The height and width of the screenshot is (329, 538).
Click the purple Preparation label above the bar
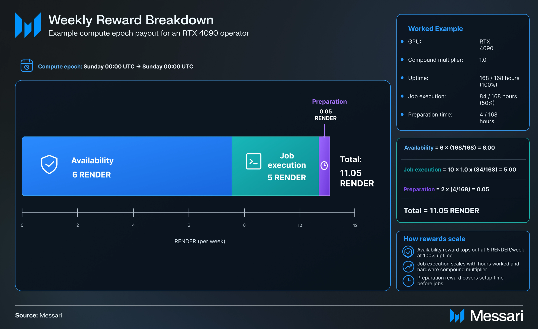click(329, 101)
